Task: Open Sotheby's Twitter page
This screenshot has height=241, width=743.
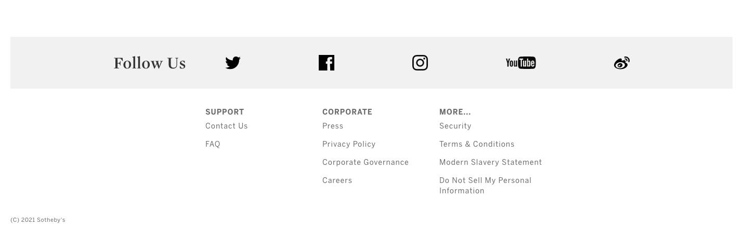Action: tap(233, 63)
